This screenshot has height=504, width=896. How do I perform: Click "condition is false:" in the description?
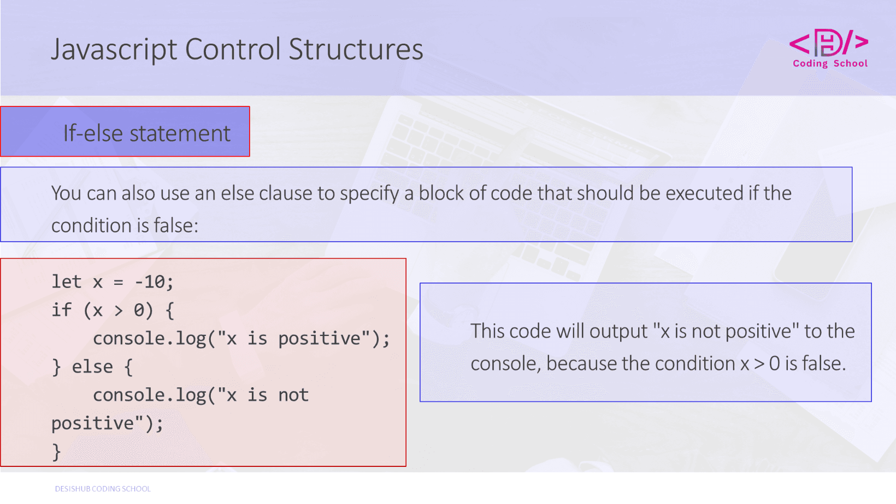(x=125, y=225)
